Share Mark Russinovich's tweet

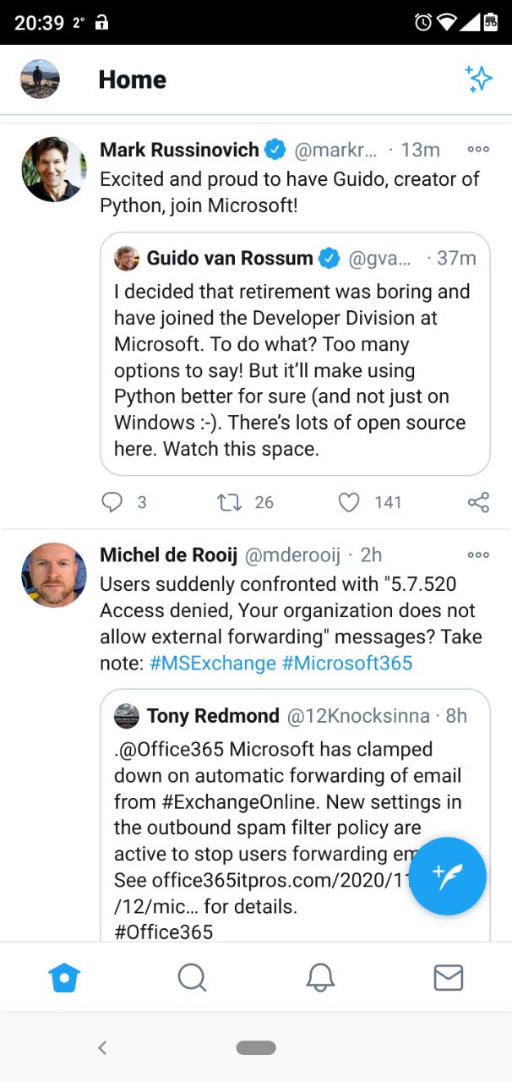click(478, 502)
